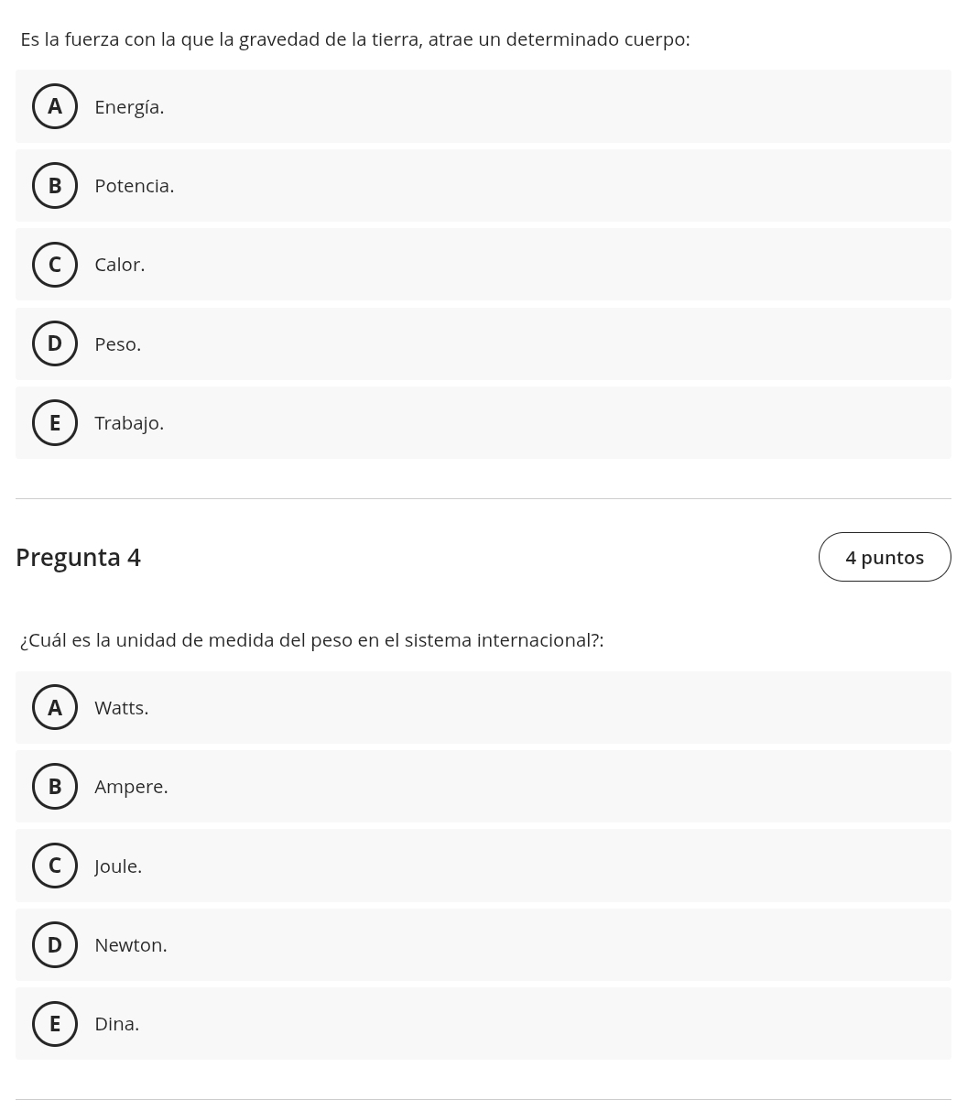
Task: Select option A circle next to Energía
Action: (x=55, y=106)
